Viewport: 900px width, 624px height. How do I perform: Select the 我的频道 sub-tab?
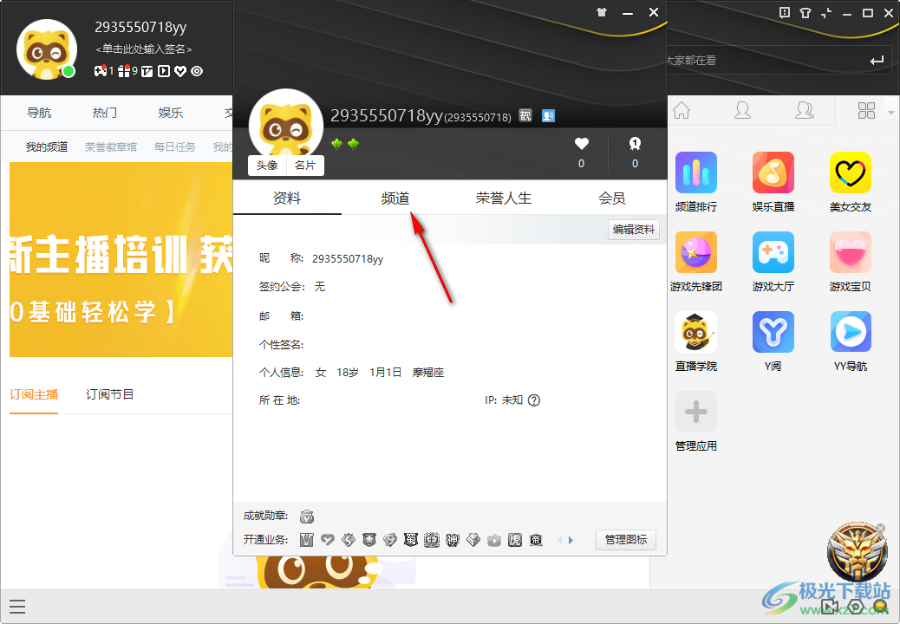pos(47,146)
